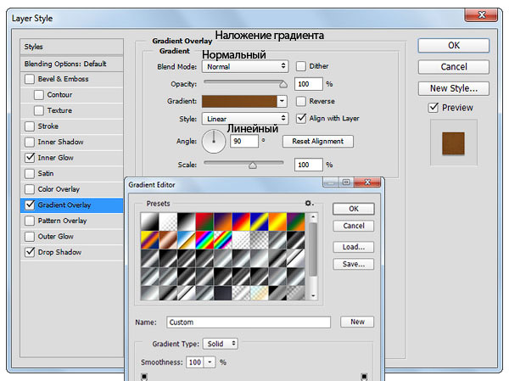
Task: Pick the violet-to-orange gradient preset
Action: (222, 221)
